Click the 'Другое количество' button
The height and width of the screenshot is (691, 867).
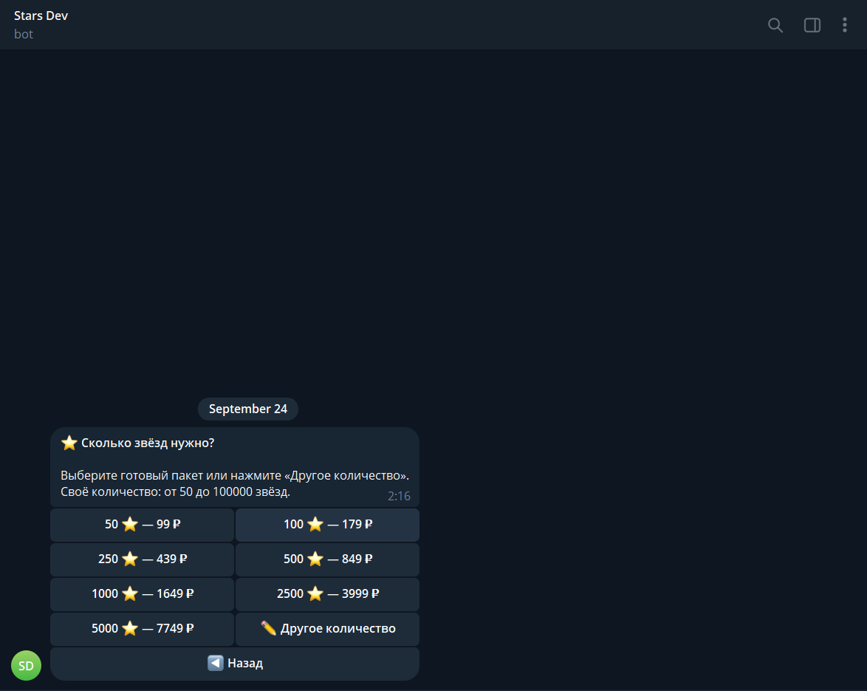[x=327, y=629]
